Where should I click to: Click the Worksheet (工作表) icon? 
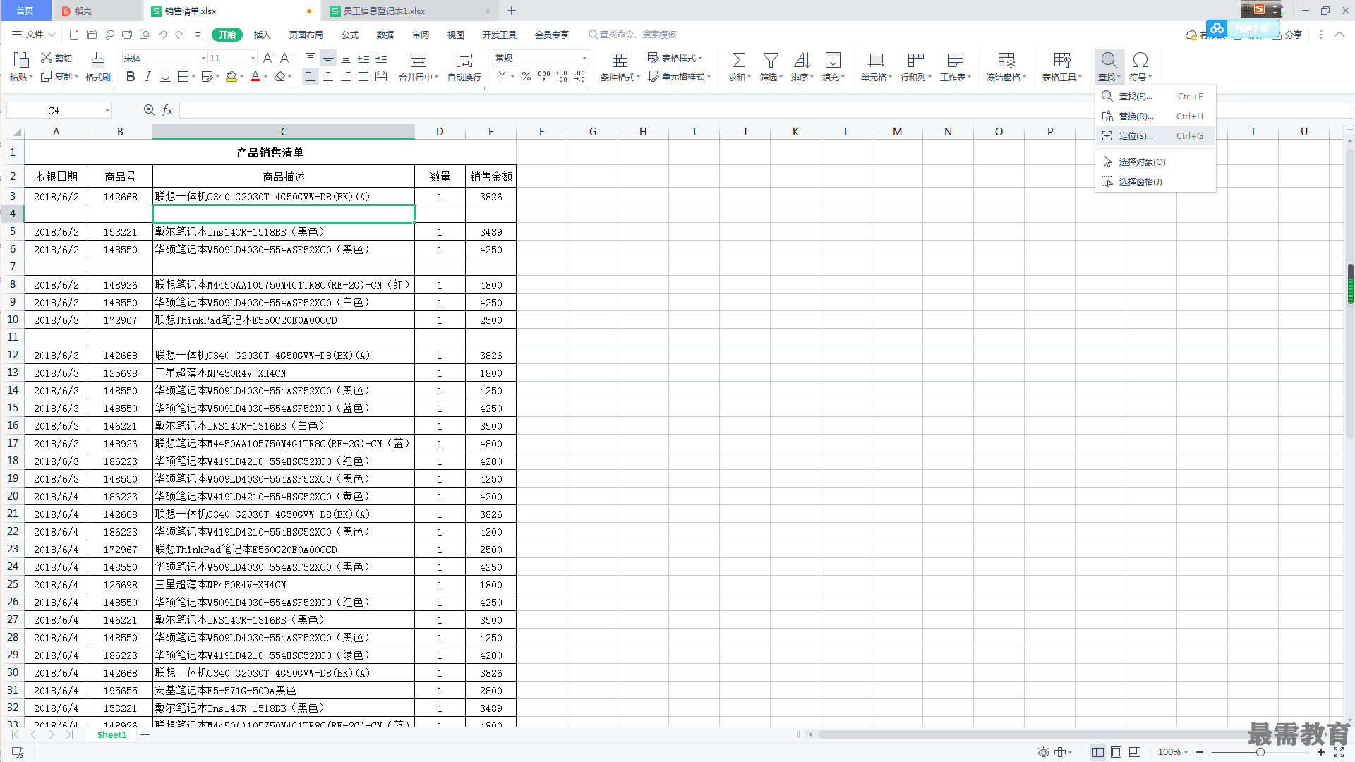[x=956, y=60]
